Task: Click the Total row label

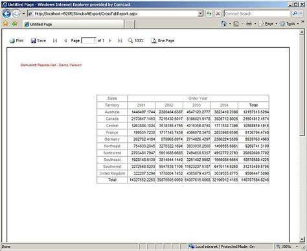Action: tap(112, 180)
